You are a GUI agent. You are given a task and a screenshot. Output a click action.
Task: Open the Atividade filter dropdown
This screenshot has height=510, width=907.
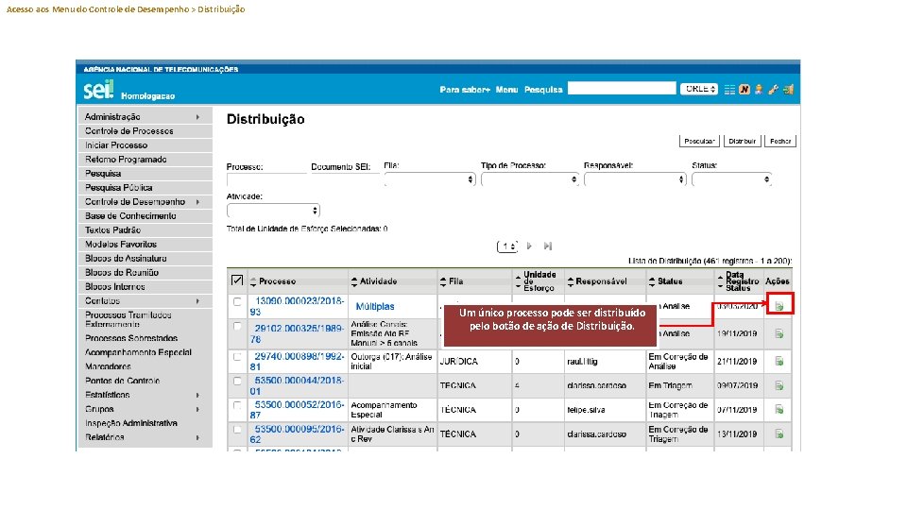273,211
